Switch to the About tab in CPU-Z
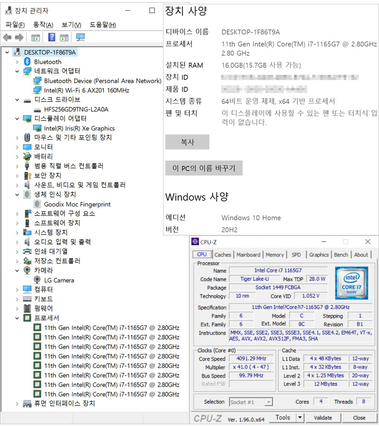Screen dimensions: 379x426 [361, 254]
